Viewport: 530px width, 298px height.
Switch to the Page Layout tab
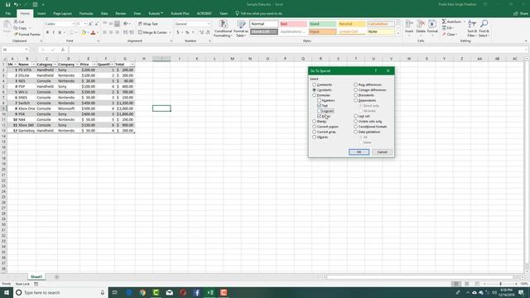[63, 13]
